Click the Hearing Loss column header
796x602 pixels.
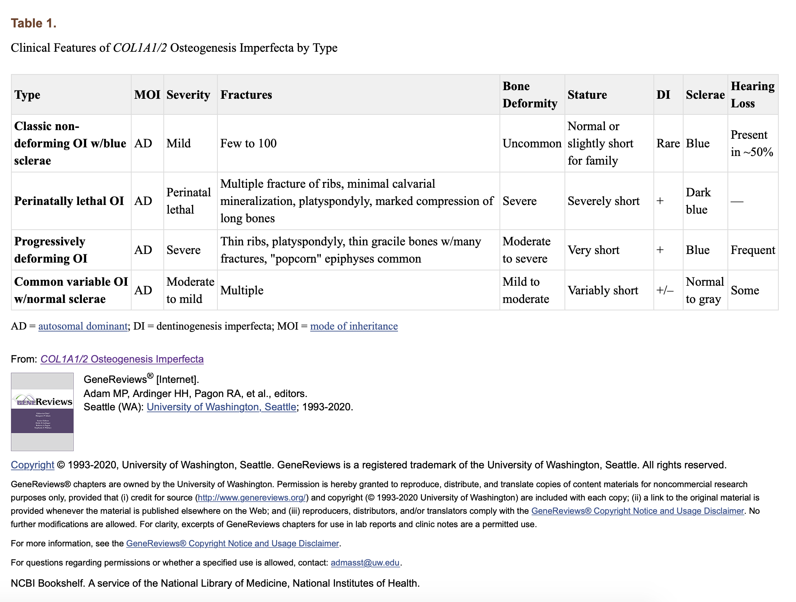(x=752, y=95)
